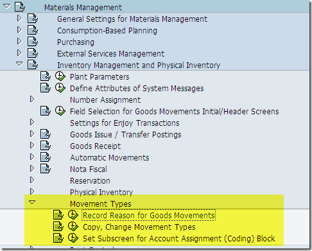
Task: Expand Consumption-Based Planning node
Action: point(19,30)
